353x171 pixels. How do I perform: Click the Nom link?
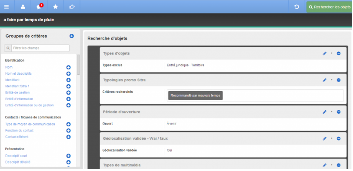click(x=9, y=67)
